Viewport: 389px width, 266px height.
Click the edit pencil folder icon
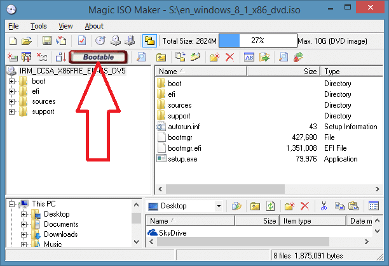coord(196,57)
